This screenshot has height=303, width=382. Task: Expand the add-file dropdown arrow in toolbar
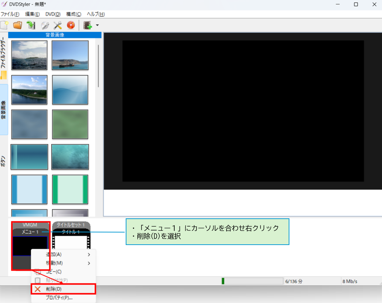click(x=97, y=26)
